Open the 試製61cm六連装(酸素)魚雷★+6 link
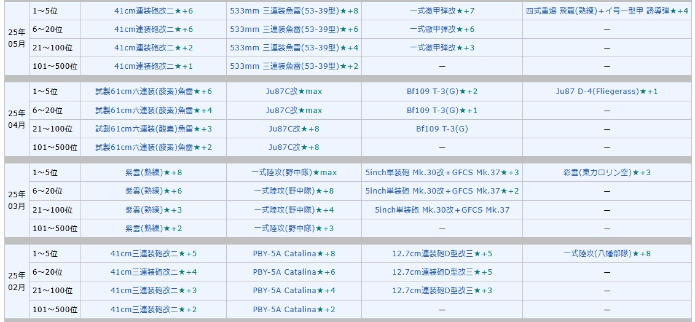Screen dimensions: 695x322 (x=153, y=92)
